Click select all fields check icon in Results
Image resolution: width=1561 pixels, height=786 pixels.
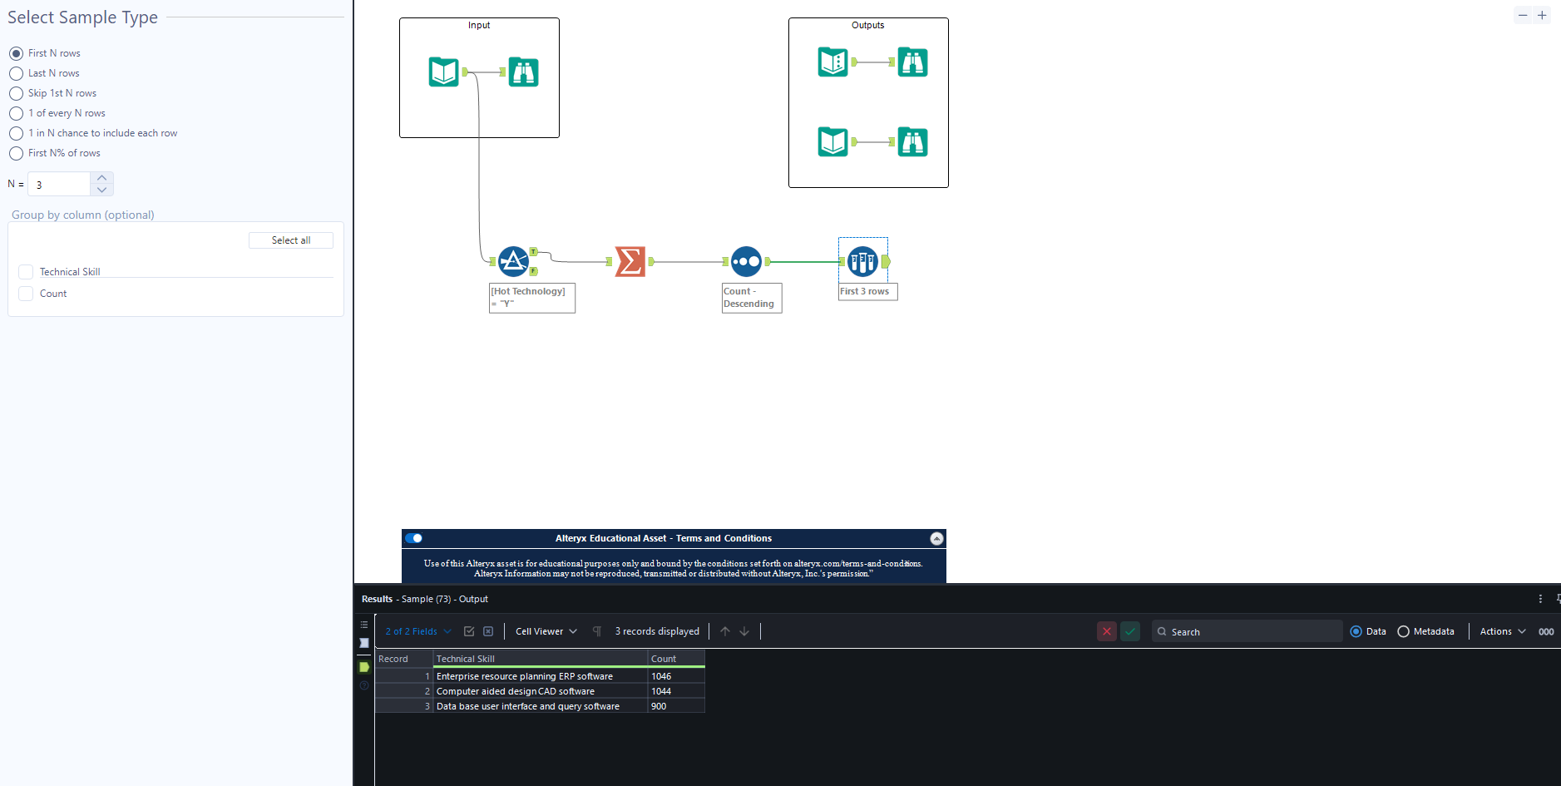(x=469, y=631)
